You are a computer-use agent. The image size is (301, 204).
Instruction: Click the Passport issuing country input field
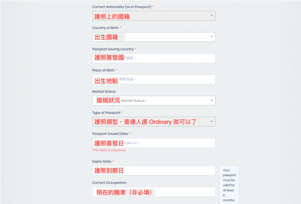point(154,58)
